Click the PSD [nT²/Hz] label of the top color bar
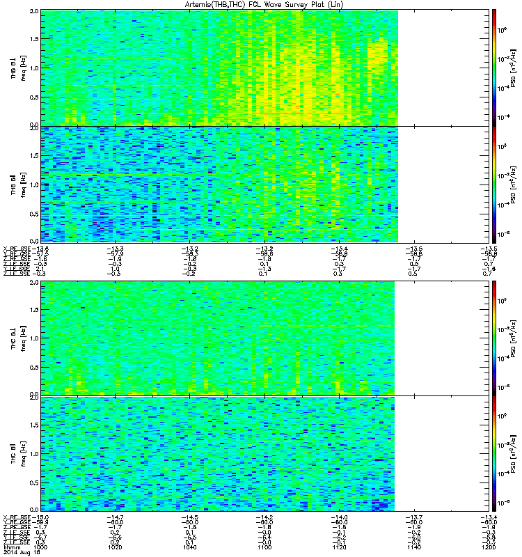Image resolution: width=522 pixels, height=557 pixels. 513,68
